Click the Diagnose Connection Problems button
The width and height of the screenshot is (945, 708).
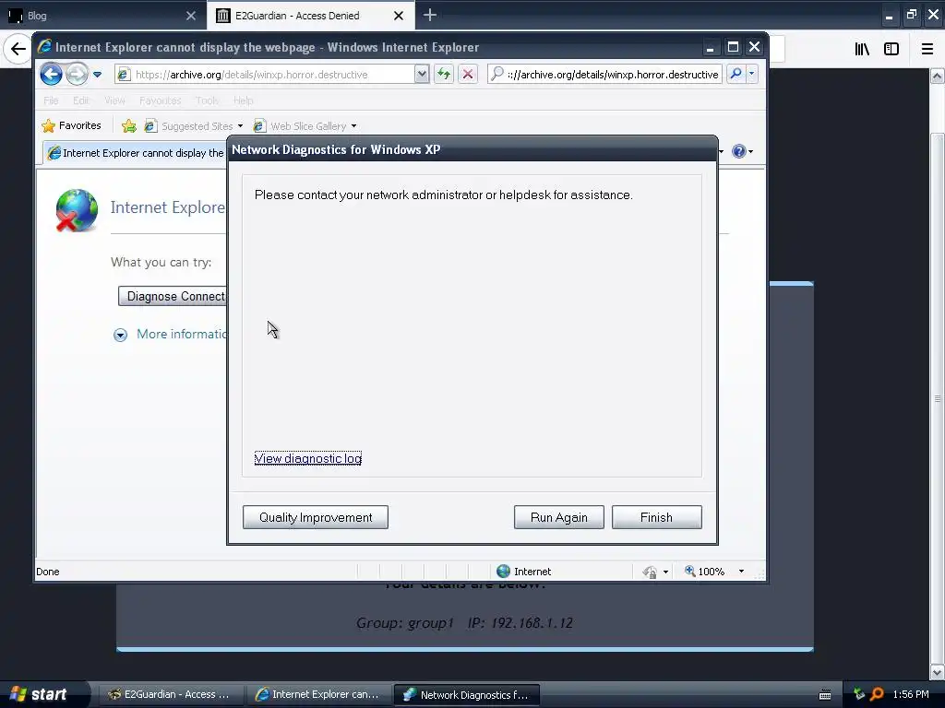173,296
